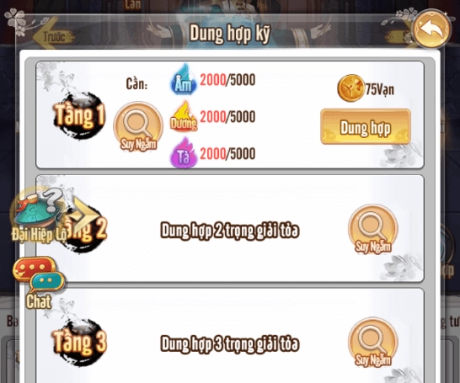Open the Đại Hiệp Lộ turtle icon
This screenshot has height=383, width=460.
click(x=37, y=215)
